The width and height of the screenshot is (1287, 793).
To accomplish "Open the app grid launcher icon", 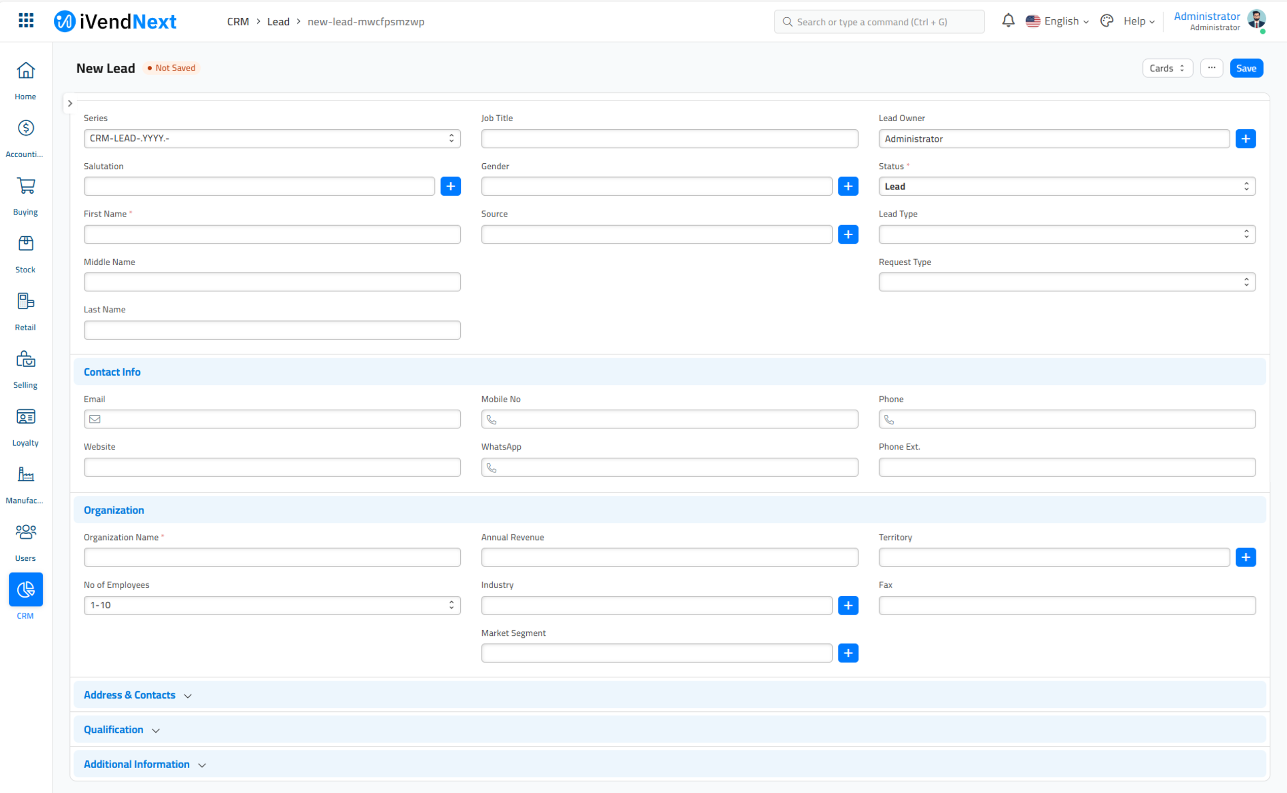I will pos(26,21).
